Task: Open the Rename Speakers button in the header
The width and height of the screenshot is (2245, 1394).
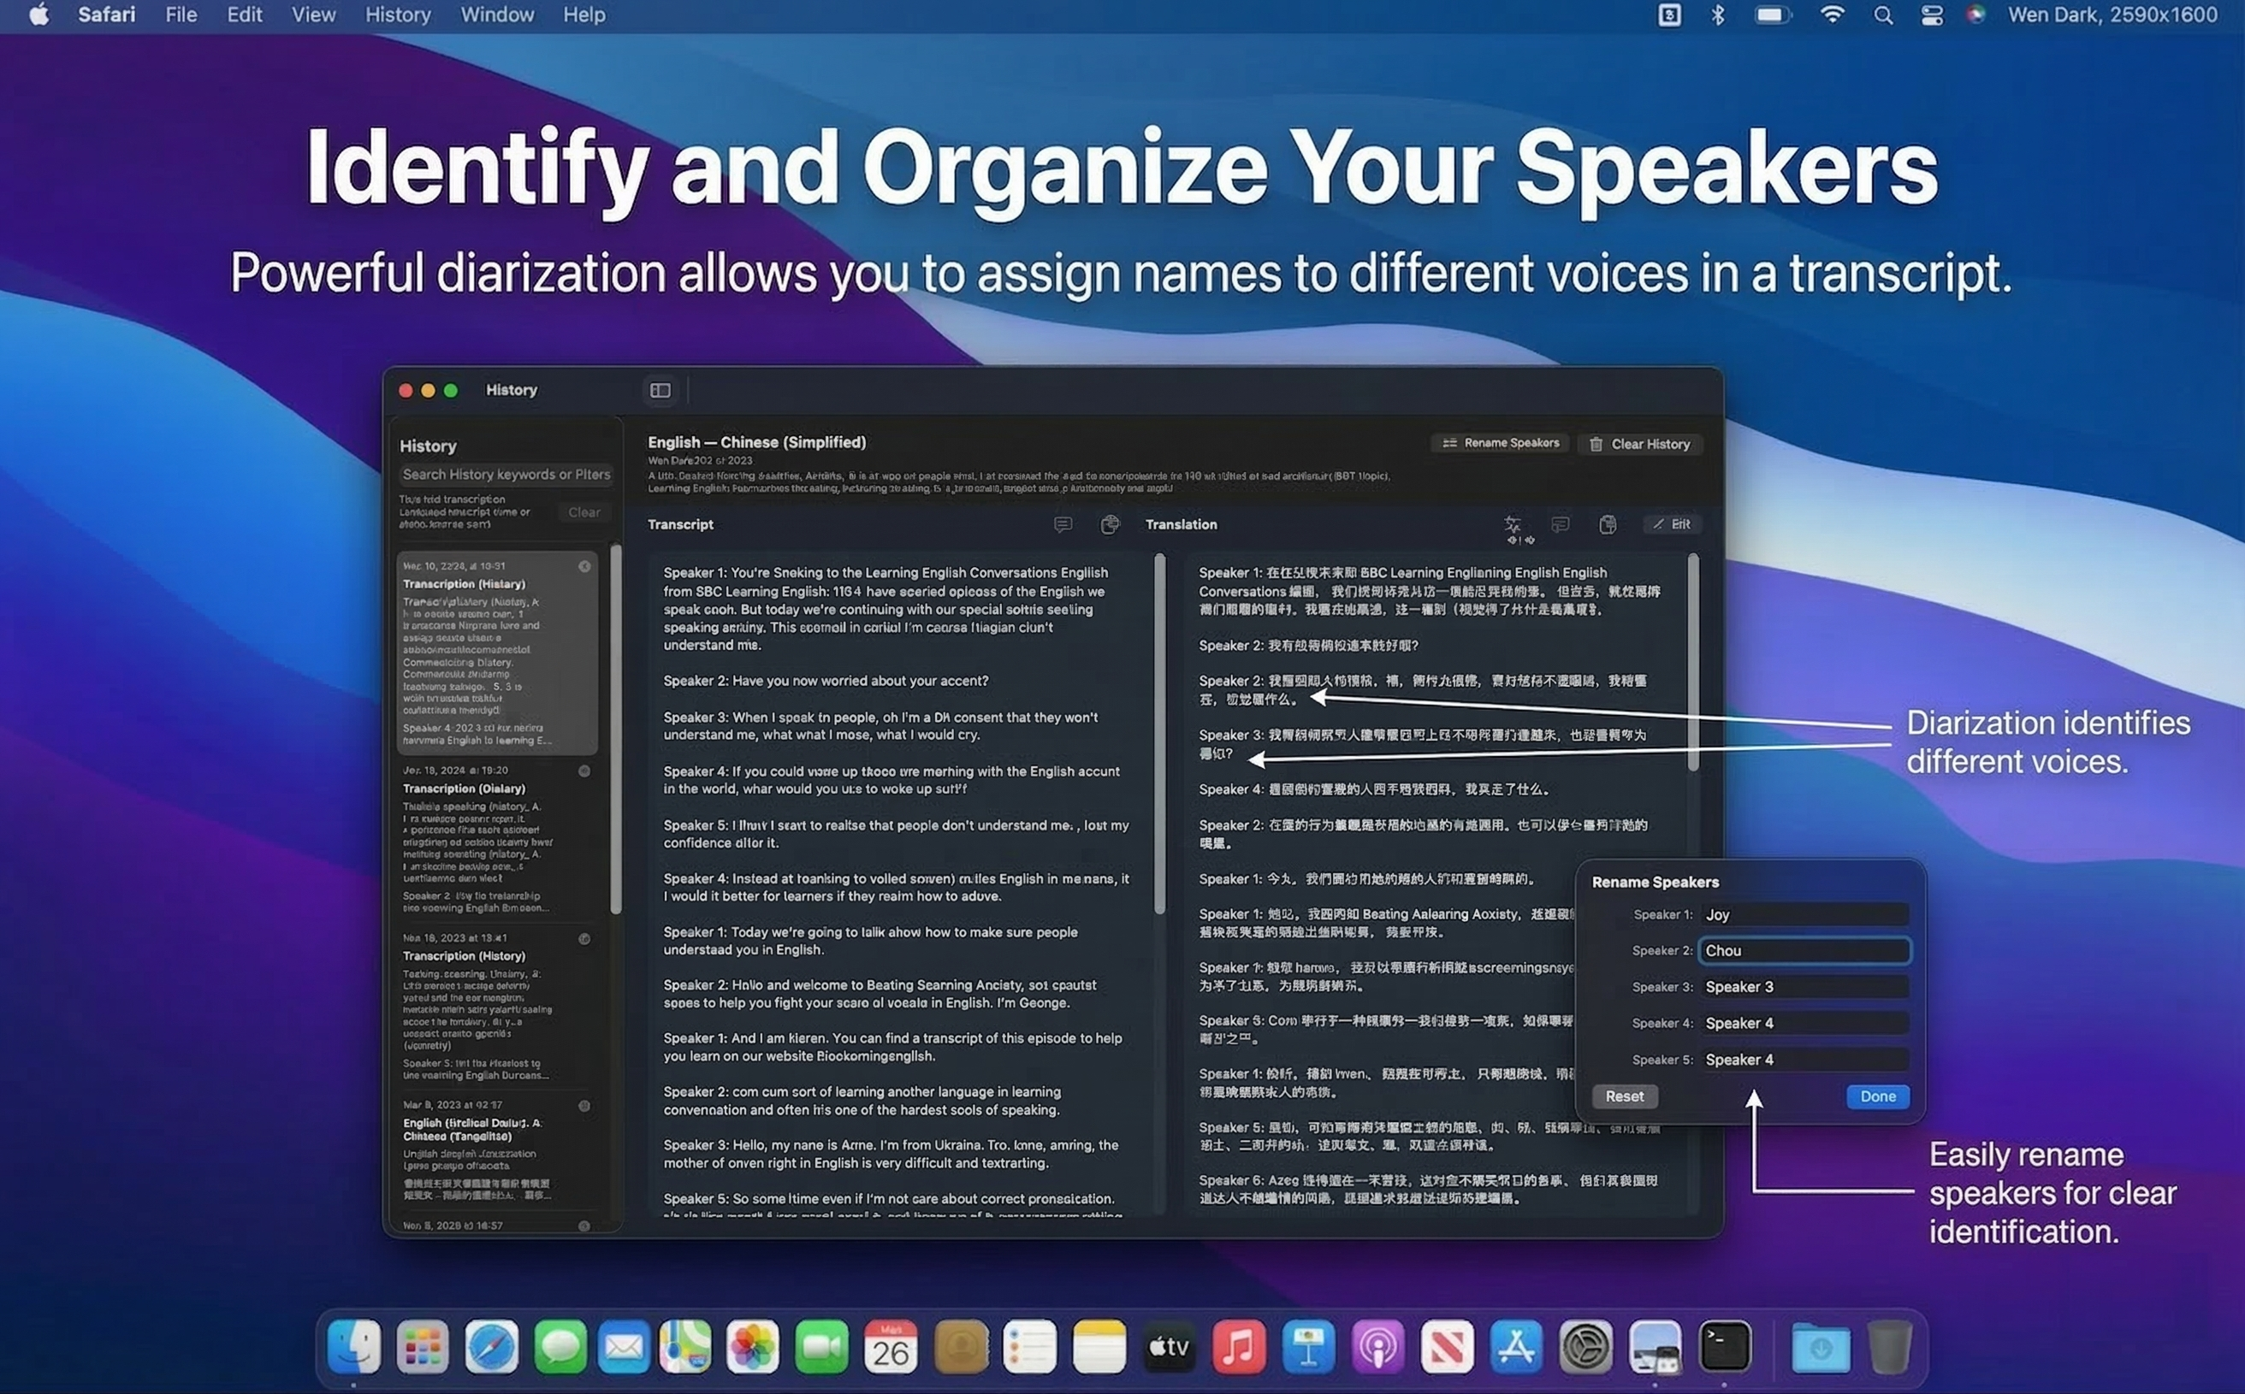Action: pyautogui.click(x=1501, y=444)
